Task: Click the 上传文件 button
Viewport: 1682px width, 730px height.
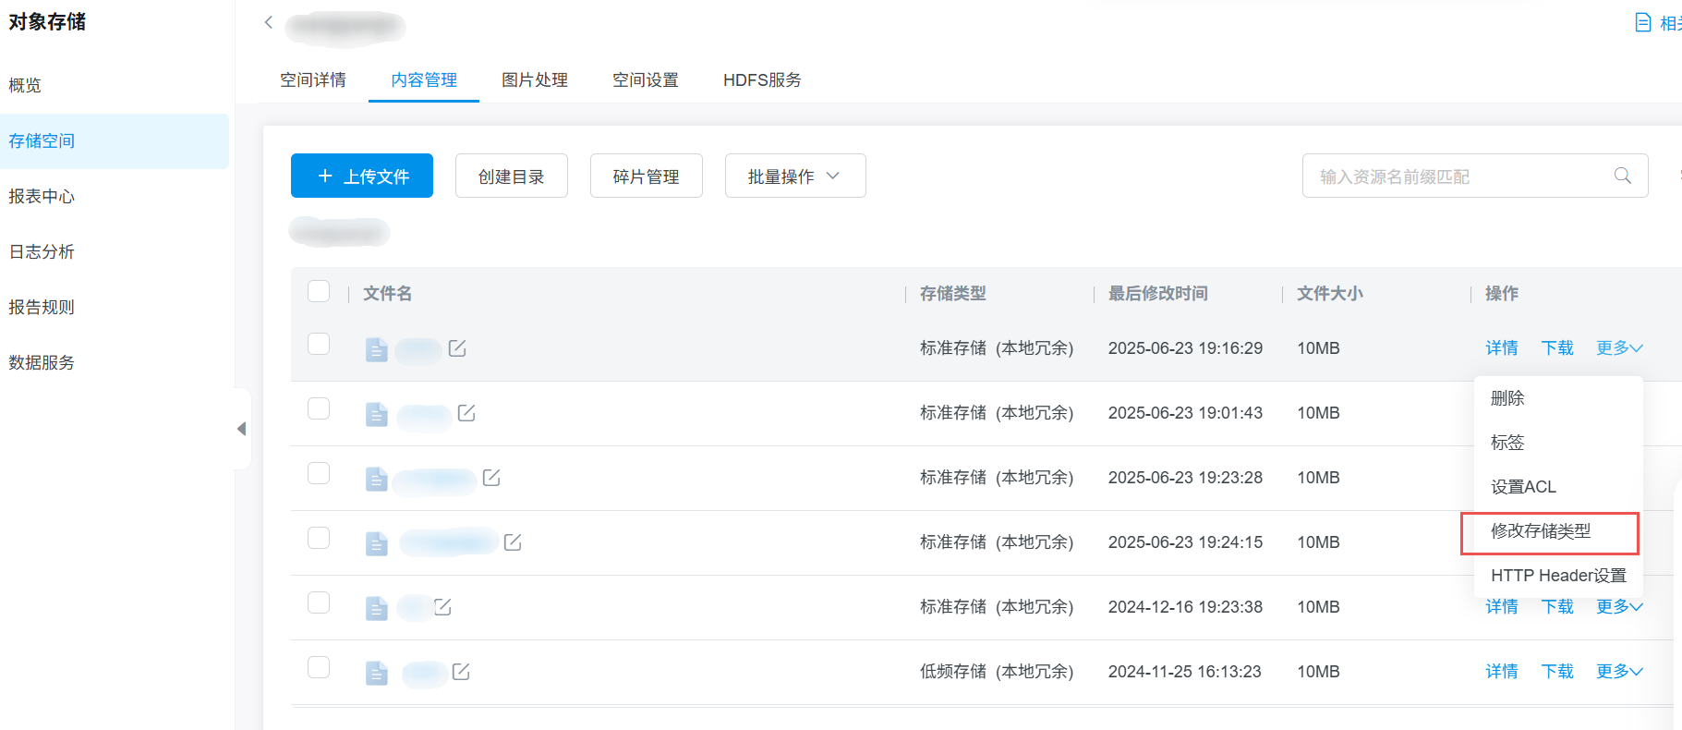Action: 362,176
